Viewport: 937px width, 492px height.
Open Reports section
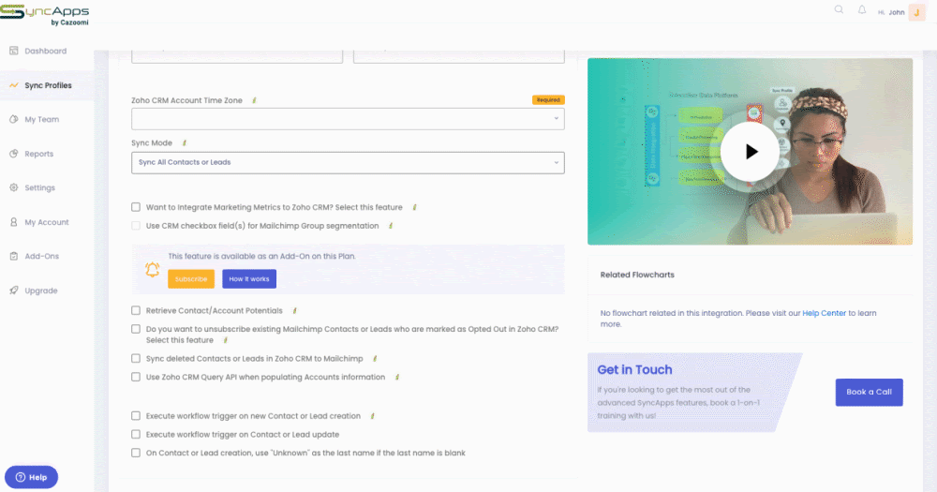pos(38,154)
